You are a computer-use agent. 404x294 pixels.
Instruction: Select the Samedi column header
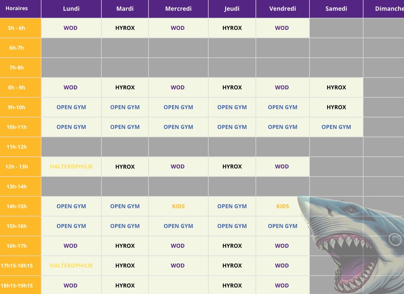(x=336, y=9)
